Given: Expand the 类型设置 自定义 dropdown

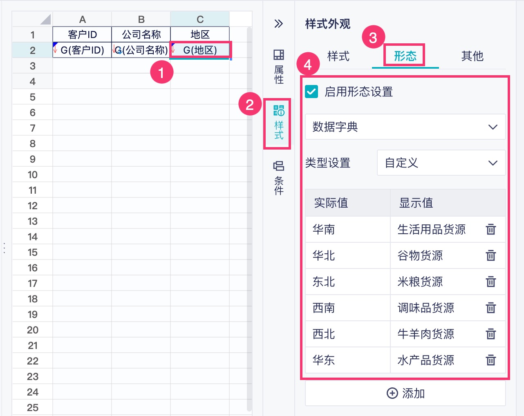Looking at the screenshot, I should [441, 163].
